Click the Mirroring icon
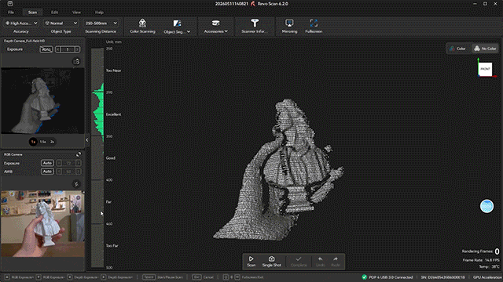 tap(289, 23)
